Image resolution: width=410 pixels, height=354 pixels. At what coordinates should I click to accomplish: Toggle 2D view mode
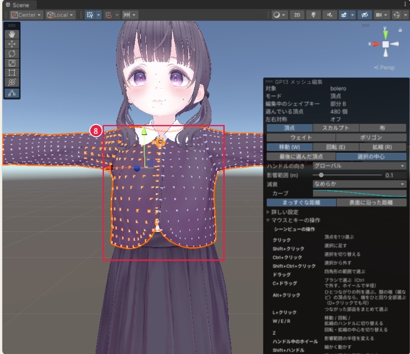tap(297, 15)
